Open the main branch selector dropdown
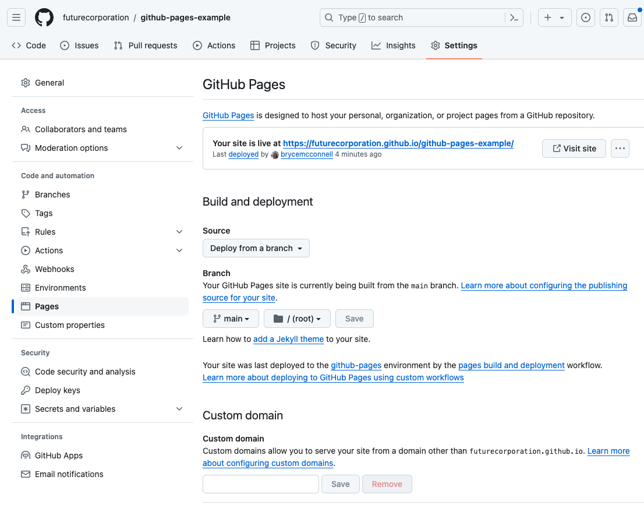This screenshot has width=644, height=505. [x=231, y=319]
